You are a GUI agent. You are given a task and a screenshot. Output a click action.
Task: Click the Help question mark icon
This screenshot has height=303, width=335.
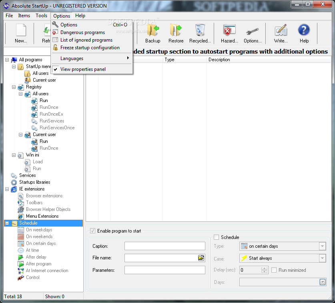pyautogui.click(x=304, y=30)
